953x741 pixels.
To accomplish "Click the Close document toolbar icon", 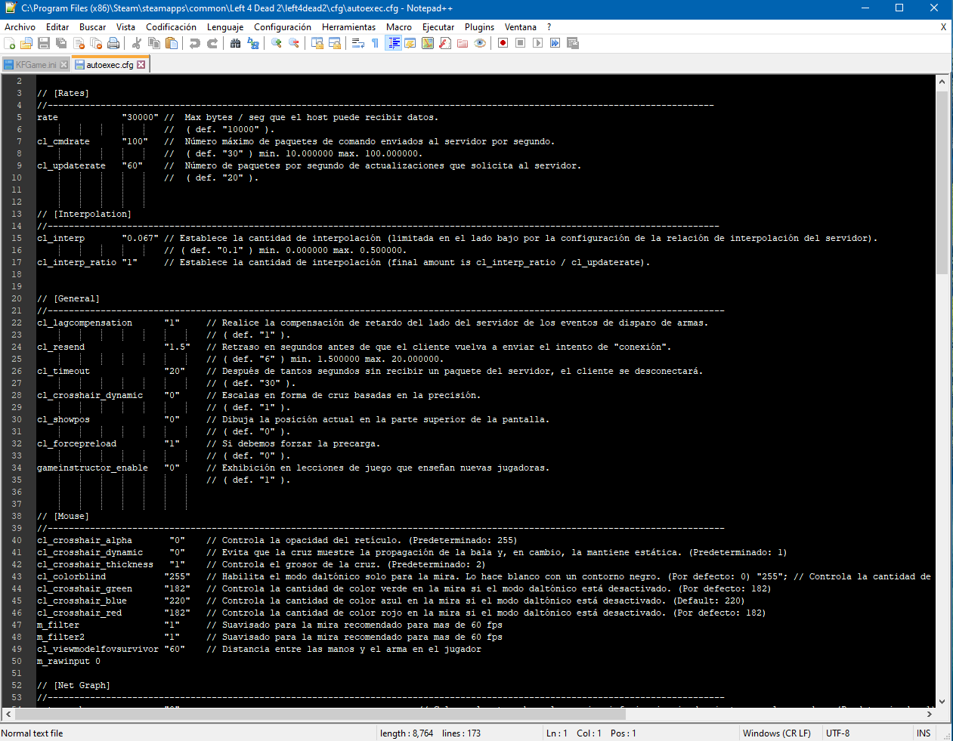I will click(79, 43).
